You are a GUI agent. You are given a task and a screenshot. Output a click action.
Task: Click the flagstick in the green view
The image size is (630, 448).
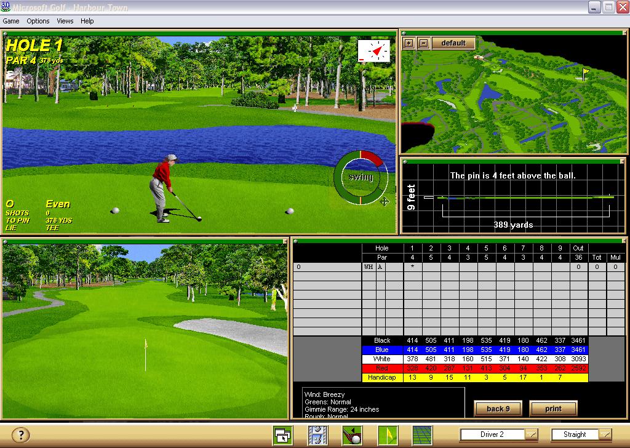click(145, 355)
